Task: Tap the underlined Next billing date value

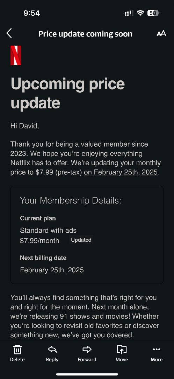Action: [x=52, y=270]
